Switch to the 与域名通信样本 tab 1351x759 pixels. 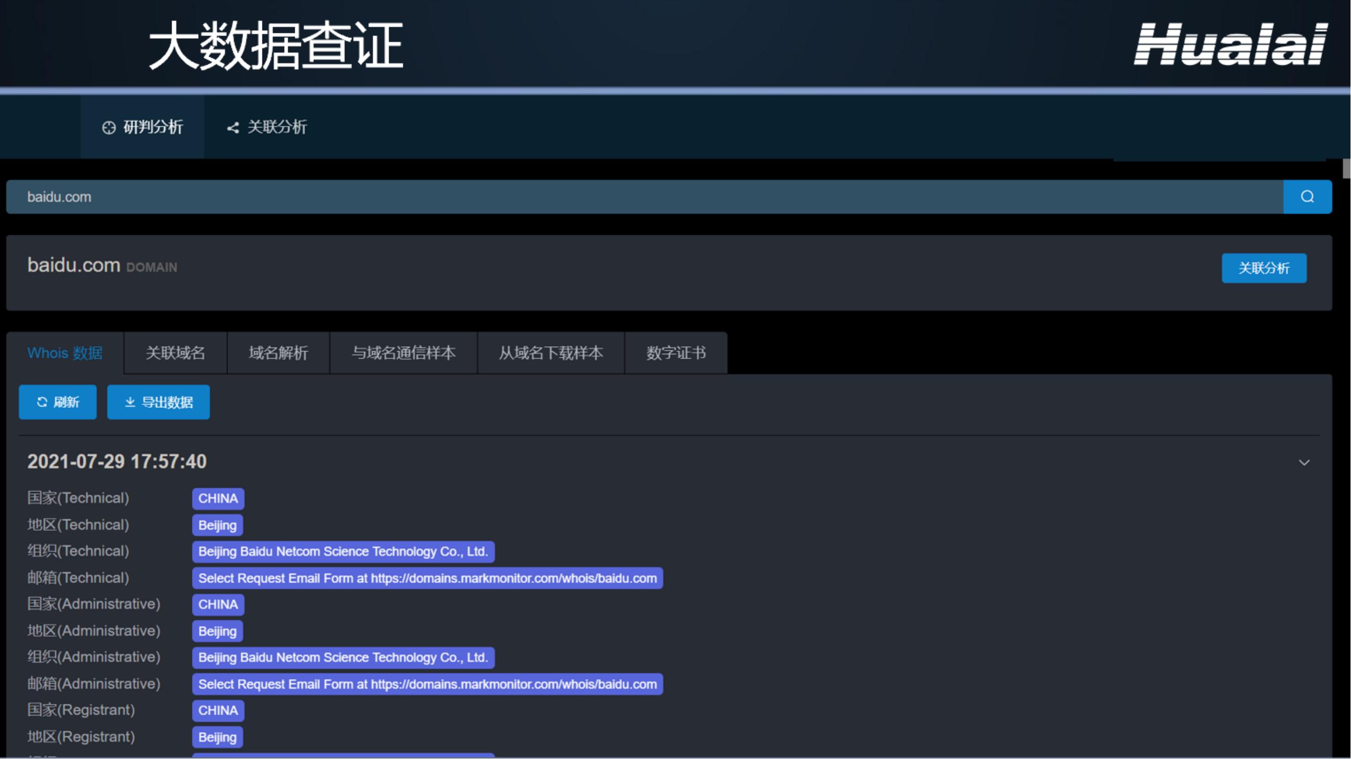(x=403, y=353)
